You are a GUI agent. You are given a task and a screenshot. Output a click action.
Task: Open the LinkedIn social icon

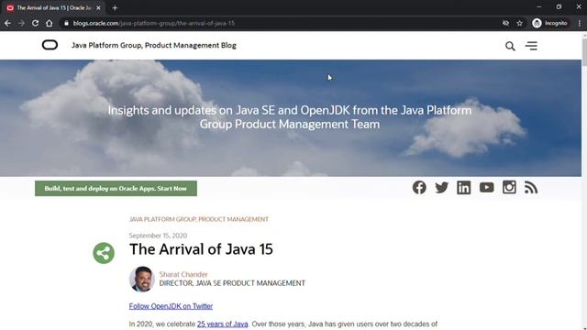click(464, 187)
